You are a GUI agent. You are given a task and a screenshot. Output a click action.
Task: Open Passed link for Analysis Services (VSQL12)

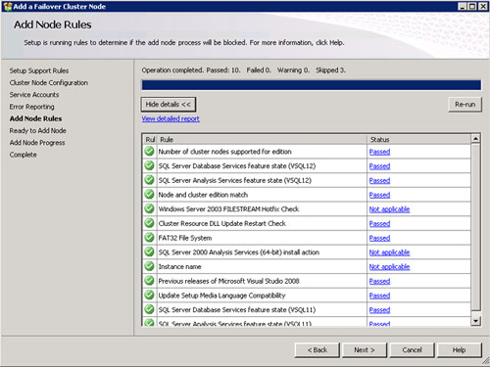coord(379,180)
